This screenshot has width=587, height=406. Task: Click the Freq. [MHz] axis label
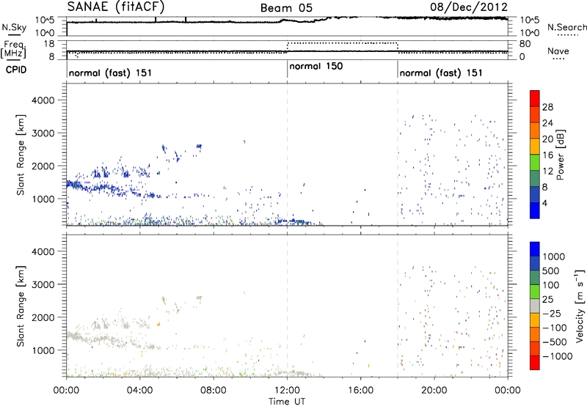click(14, 50)
